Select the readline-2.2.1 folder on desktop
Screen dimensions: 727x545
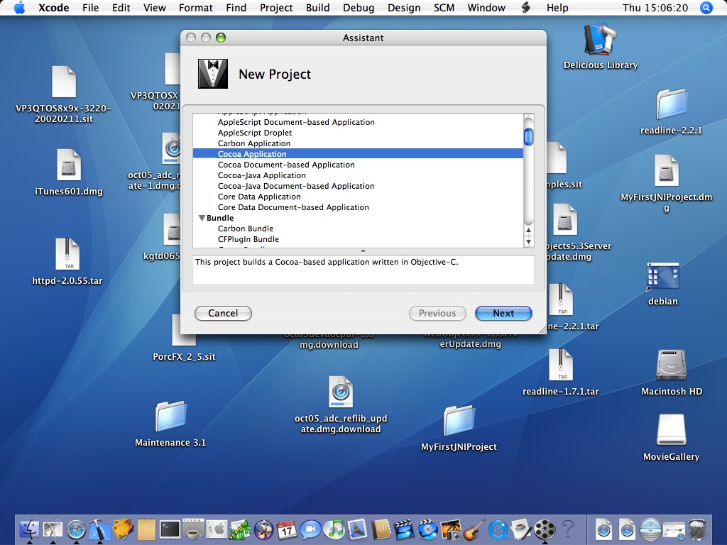(x=671, y=104)
